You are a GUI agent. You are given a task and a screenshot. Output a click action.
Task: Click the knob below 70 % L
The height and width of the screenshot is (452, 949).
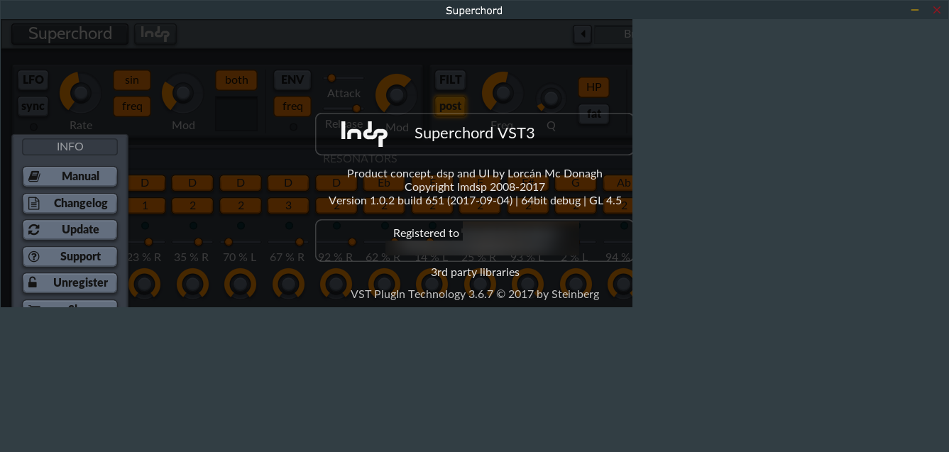click(x=240, y=284)
